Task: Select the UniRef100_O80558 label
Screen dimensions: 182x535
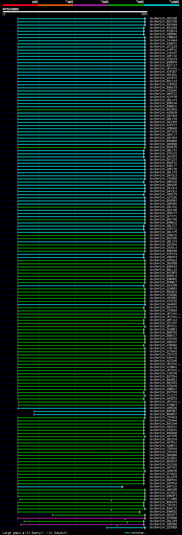Action: (163, 264)
